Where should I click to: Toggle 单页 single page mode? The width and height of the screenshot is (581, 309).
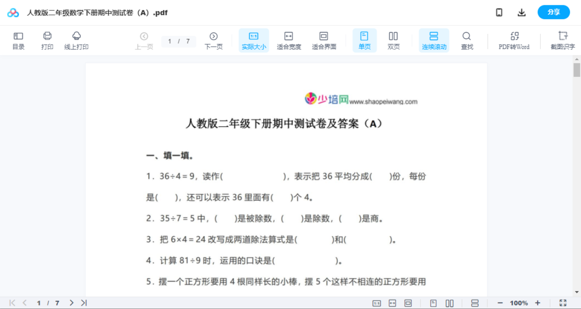pyautogui.click(x=364, y=40)
